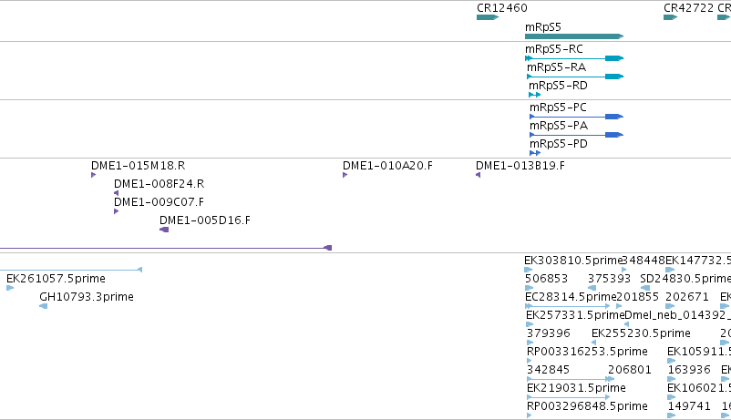Click the long unlabeled purple BAC span line
The image size is (731, 420).
pyautogui.click(x=166, y=248)
